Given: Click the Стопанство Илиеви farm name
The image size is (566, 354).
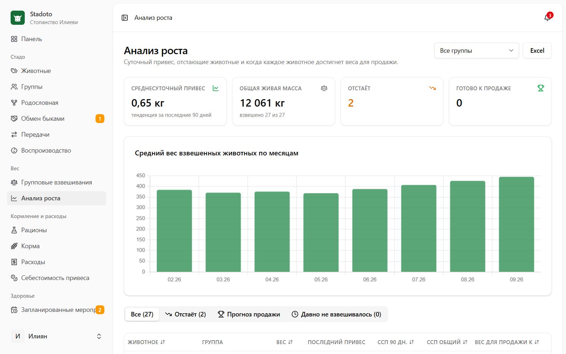Looking at the screenshot, I should pyautogui.click(x=54, y=22).
